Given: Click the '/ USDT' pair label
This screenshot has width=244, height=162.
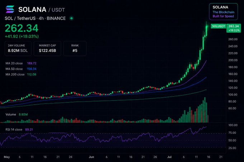Looking at the screenshot, I should click(x=56, y=10).
